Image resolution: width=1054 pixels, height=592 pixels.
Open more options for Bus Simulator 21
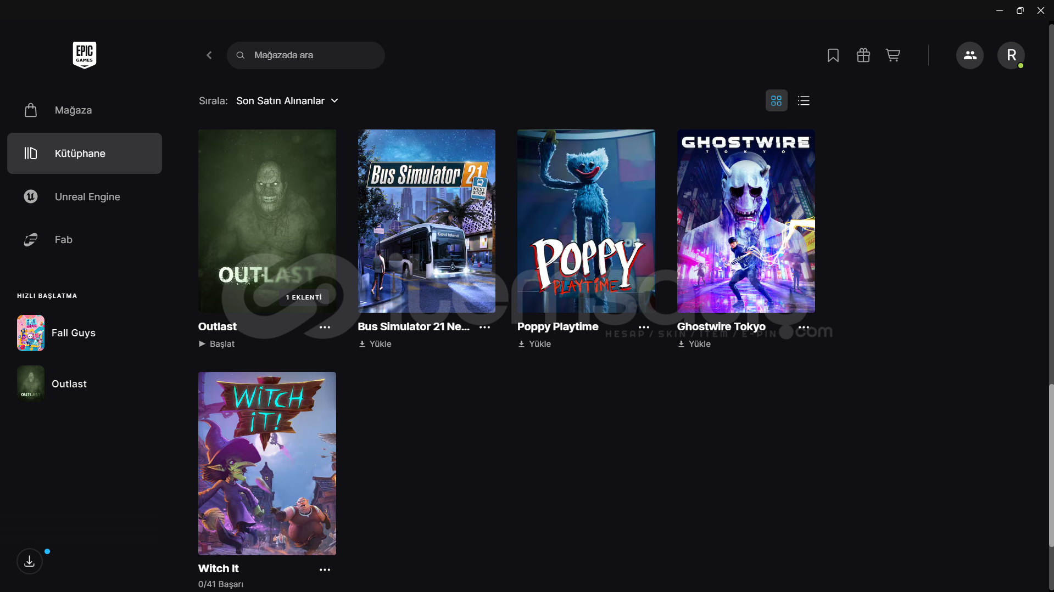485,328
